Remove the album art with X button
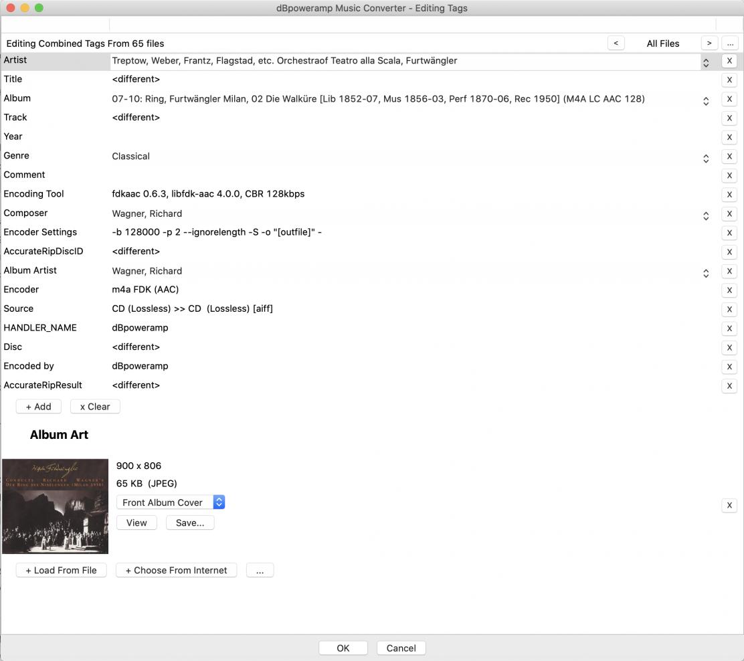This screenshot has height=661, width=744. (729, 505)
